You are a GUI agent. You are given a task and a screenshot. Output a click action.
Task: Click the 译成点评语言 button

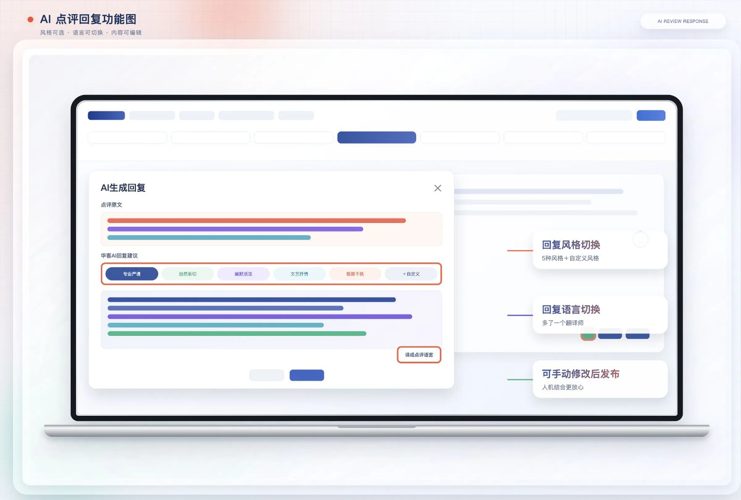click(419, 355)
